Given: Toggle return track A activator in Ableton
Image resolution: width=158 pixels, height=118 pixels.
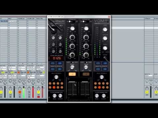Looking at the screenshot, I should [x=147, y=92].
